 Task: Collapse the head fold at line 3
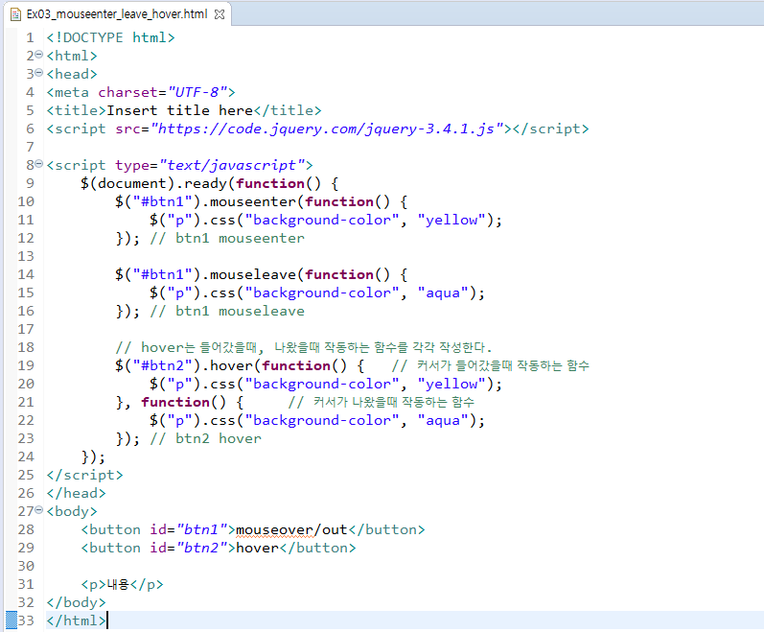(x=39, y=73)
